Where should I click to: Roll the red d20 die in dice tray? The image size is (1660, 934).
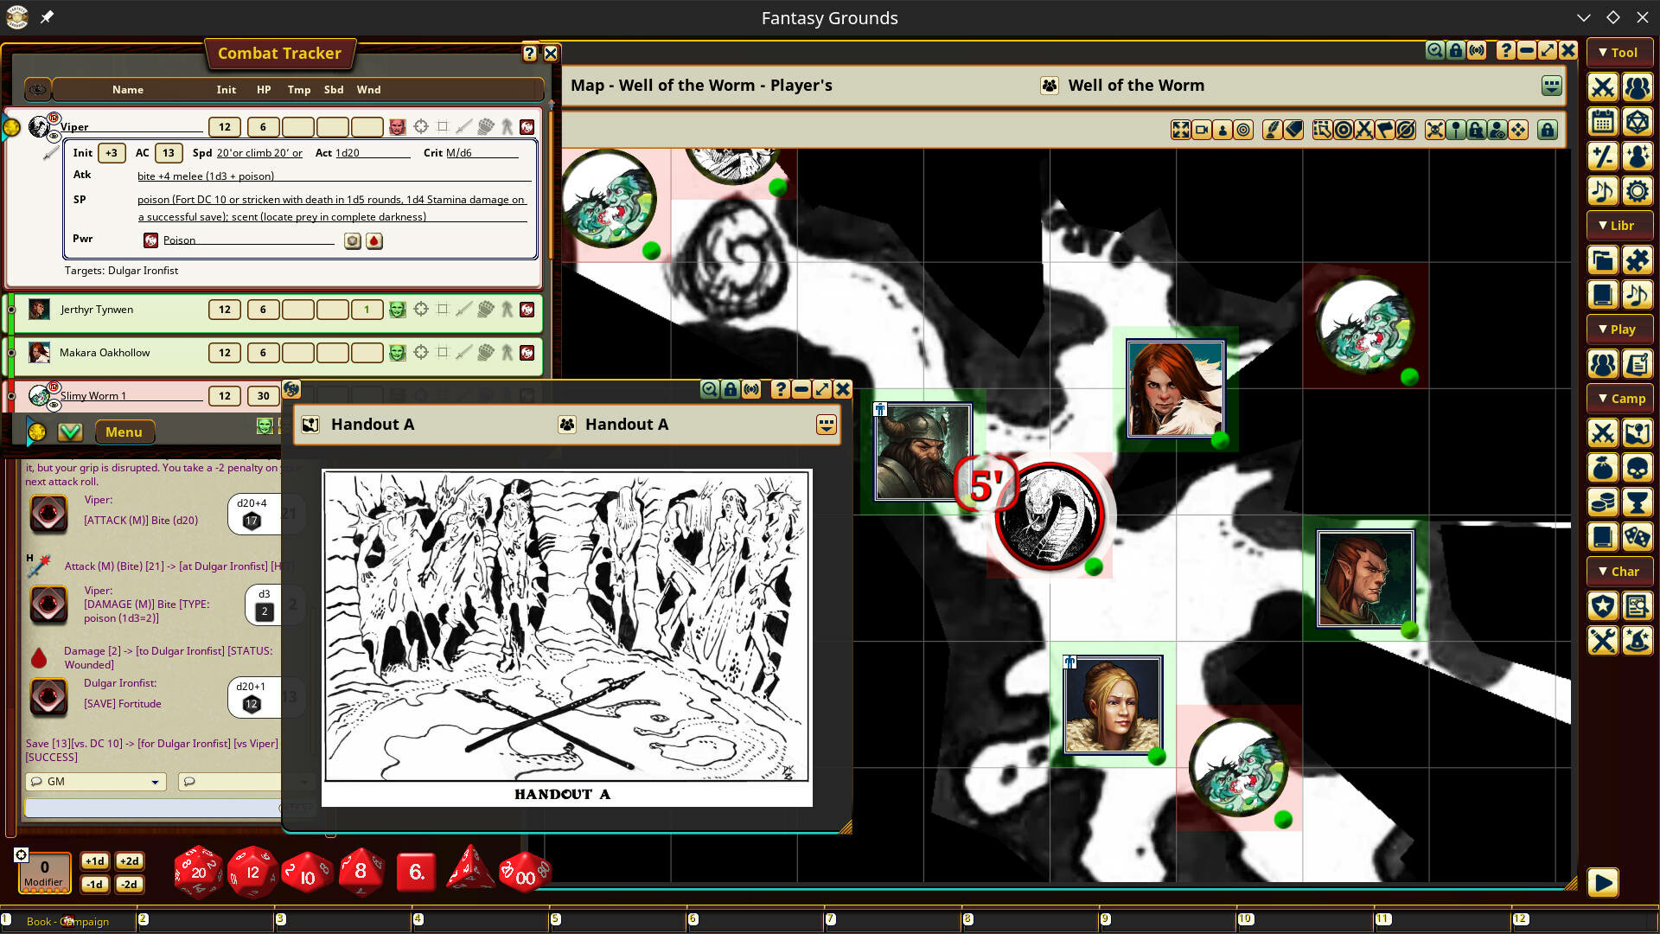197,872
